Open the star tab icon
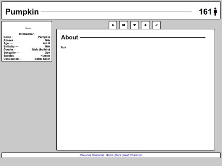The width and height of the screenshot is (222, 166). coord(146,25)
